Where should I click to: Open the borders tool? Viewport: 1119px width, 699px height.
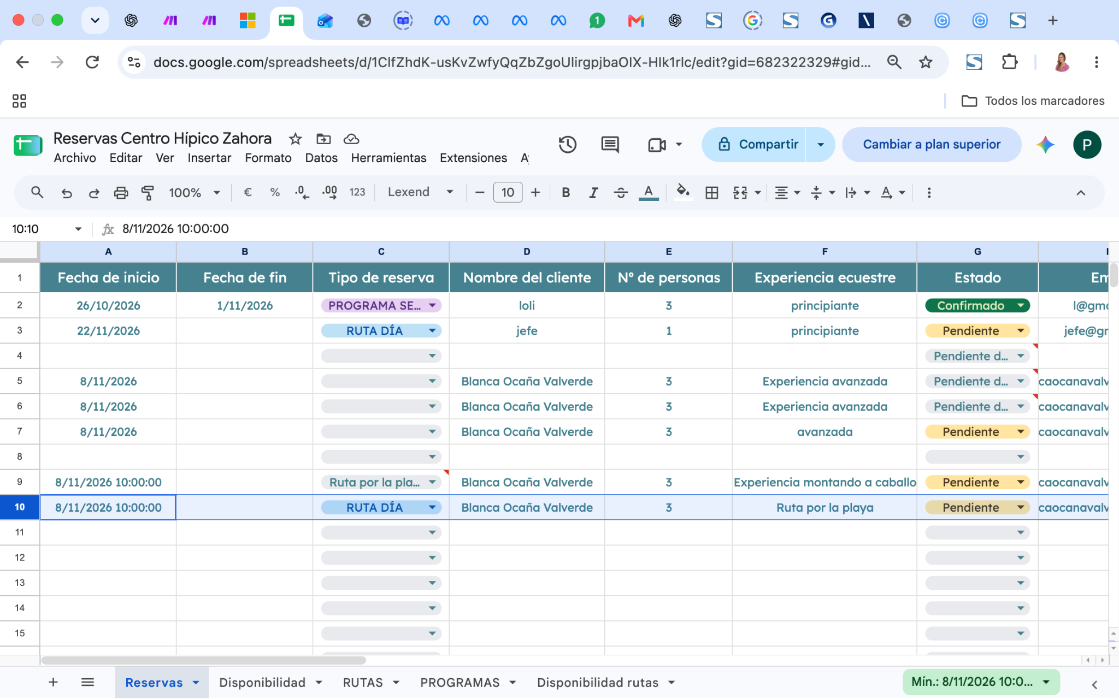click(x=711, y=192)
